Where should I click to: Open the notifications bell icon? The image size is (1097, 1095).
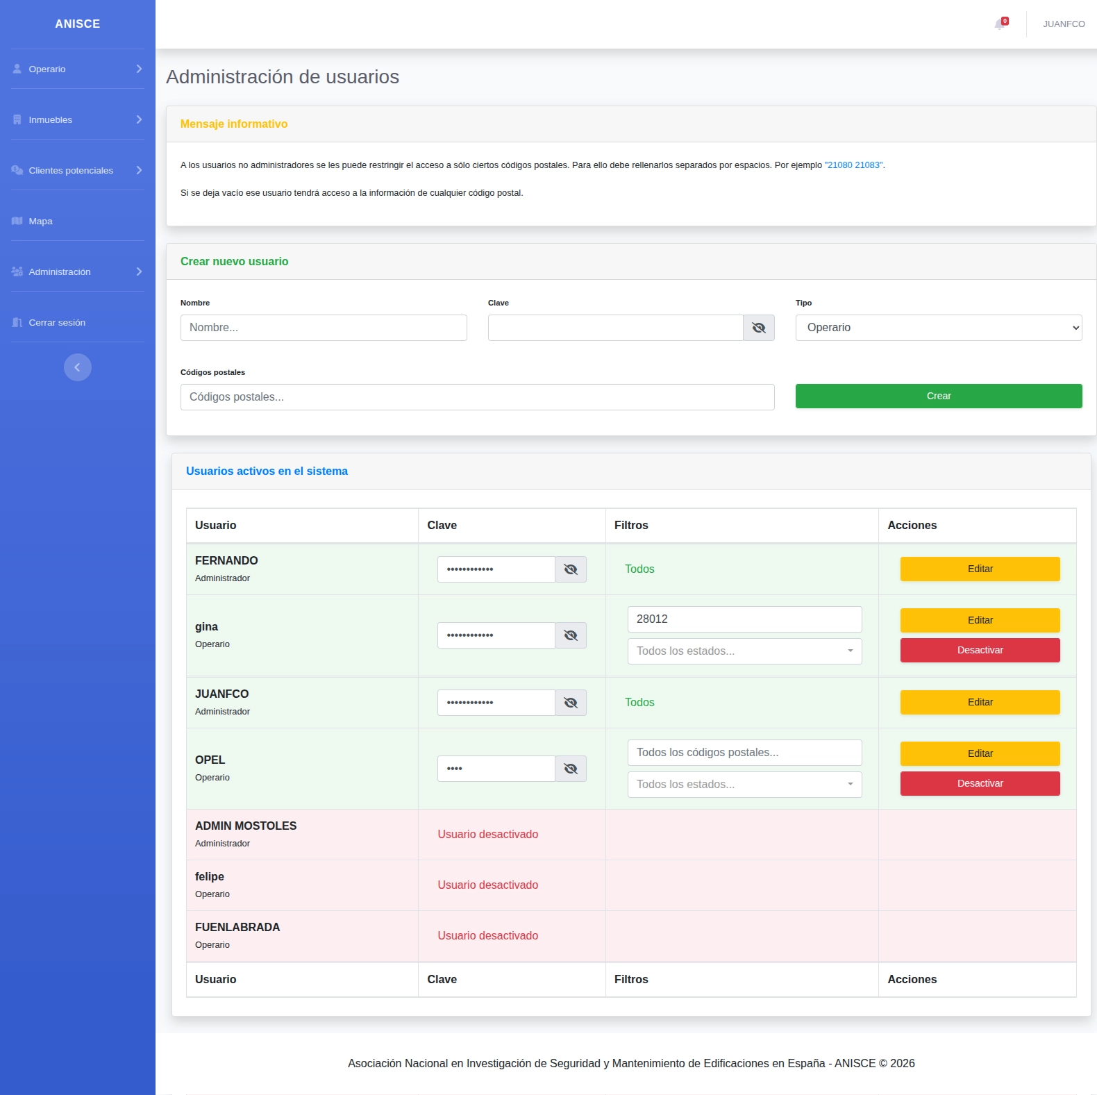[x=1000, y=24]
